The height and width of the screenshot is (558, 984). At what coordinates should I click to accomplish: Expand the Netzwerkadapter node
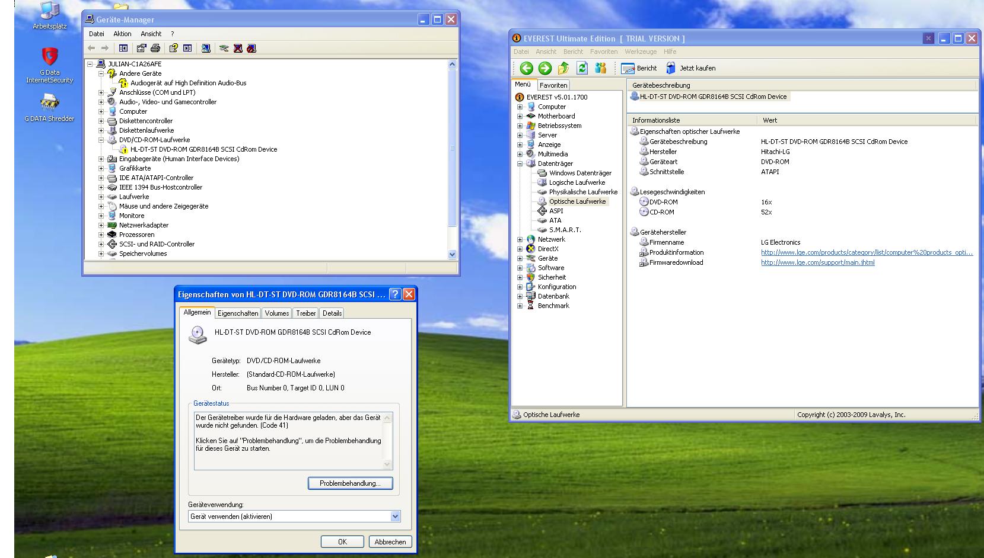pyautogui.click(x=101, y=225)
